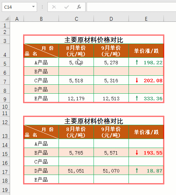Select empty cell C14 next to A产品
The height and width of the screenshot is (195, 176).
[x=76, y=143]
